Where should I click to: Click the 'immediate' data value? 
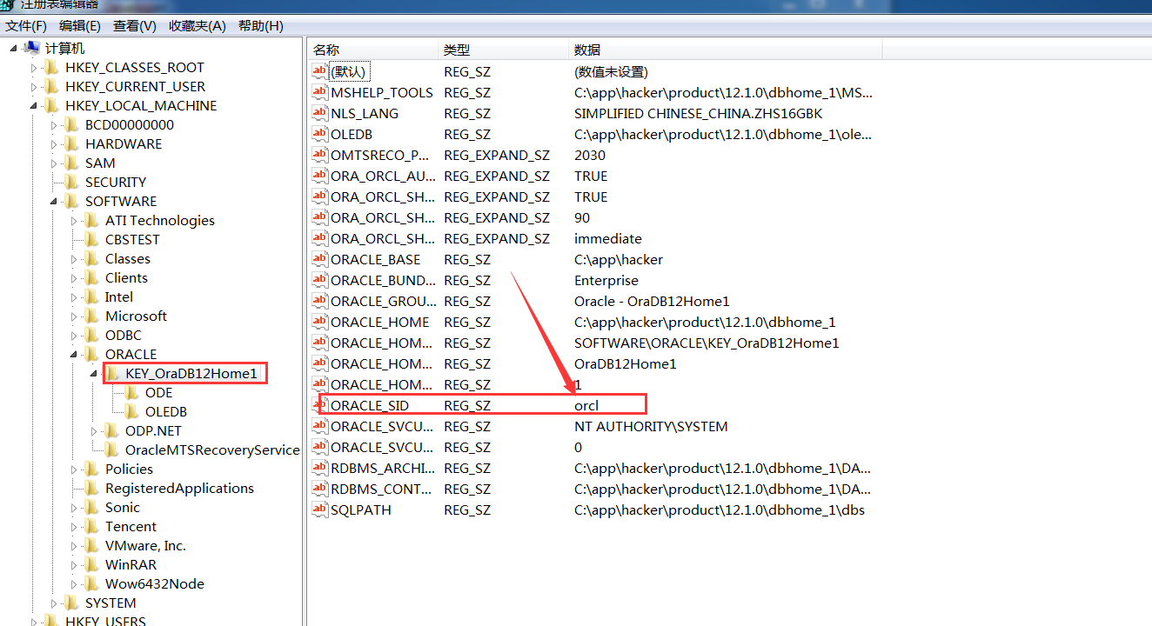pos(608,238)
